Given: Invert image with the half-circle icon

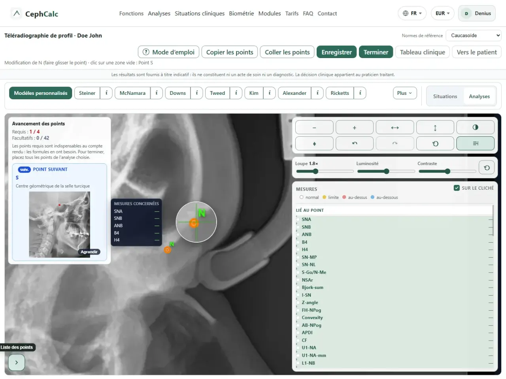Looking at the screenshot, I should pos(476,127).
